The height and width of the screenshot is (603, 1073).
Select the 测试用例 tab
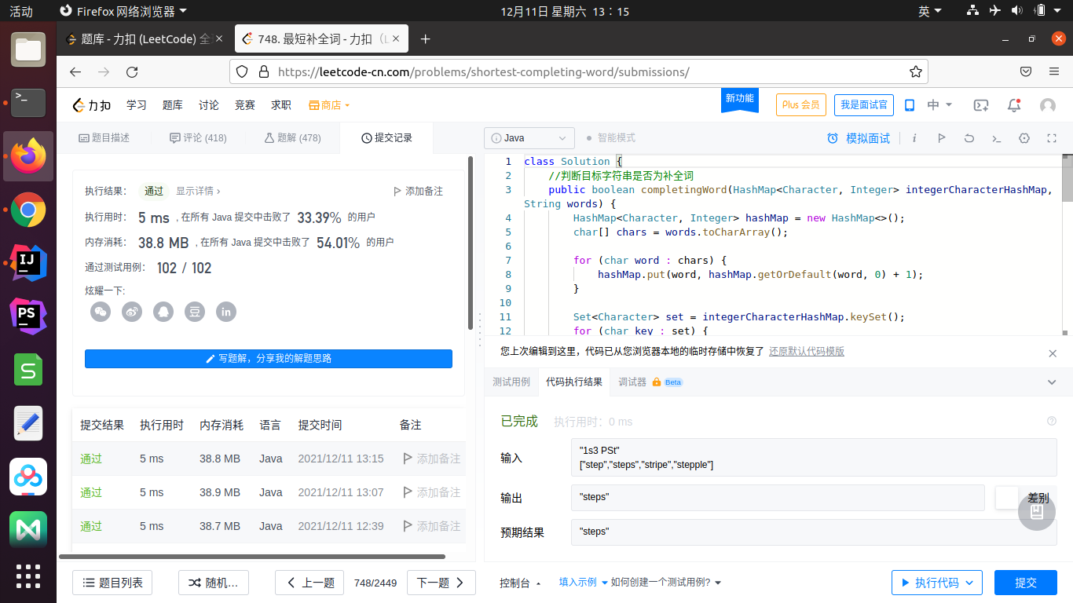(511, 382)
